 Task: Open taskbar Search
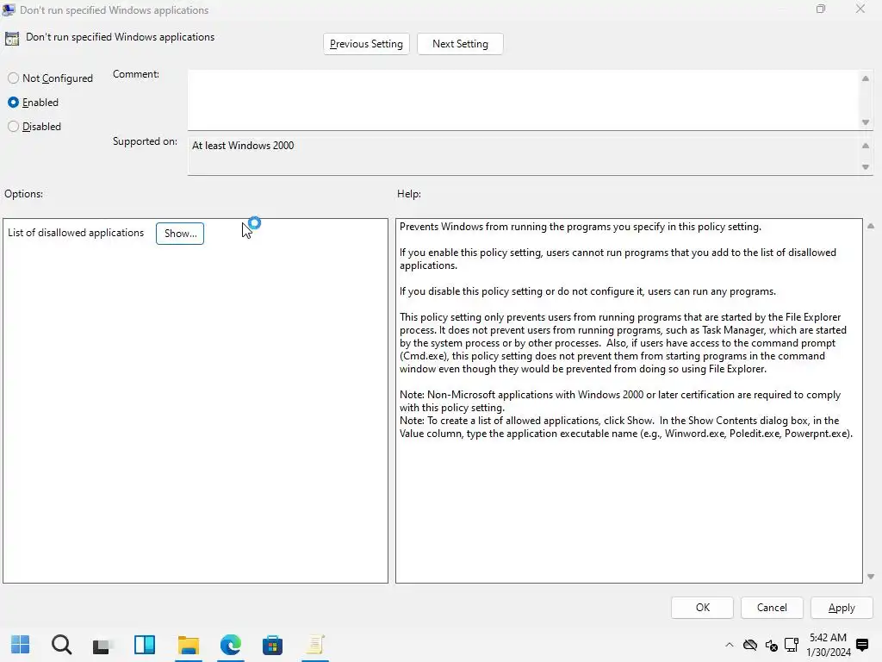(62, 645)
